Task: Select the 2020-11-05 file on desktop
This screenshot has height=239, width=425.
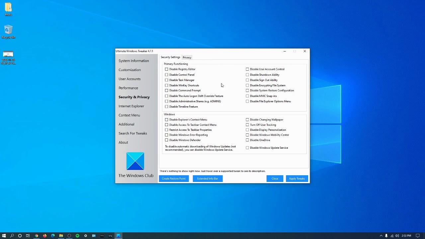Action: [x=8, y=58]
